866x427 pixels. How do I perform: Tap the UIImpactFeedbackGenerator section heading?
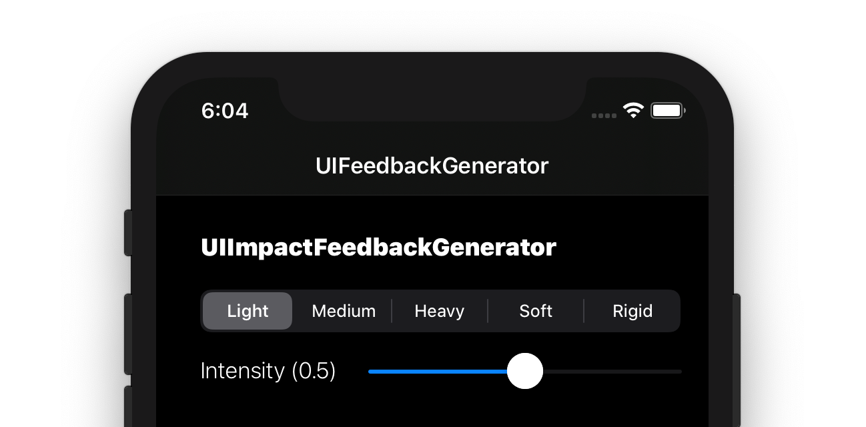click(378, 248)
